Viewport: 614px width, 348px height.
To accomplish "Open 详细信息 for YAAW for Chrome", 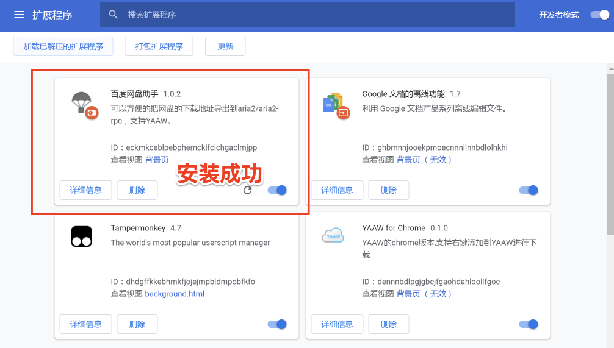I will [337, 325].
